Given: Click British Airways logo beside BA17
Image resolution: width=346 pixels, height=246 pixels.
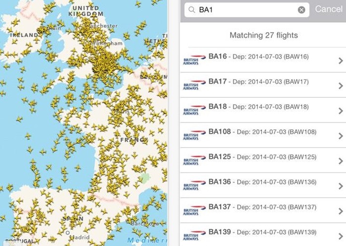Looking at the screenshot, I should pos(194,85).
